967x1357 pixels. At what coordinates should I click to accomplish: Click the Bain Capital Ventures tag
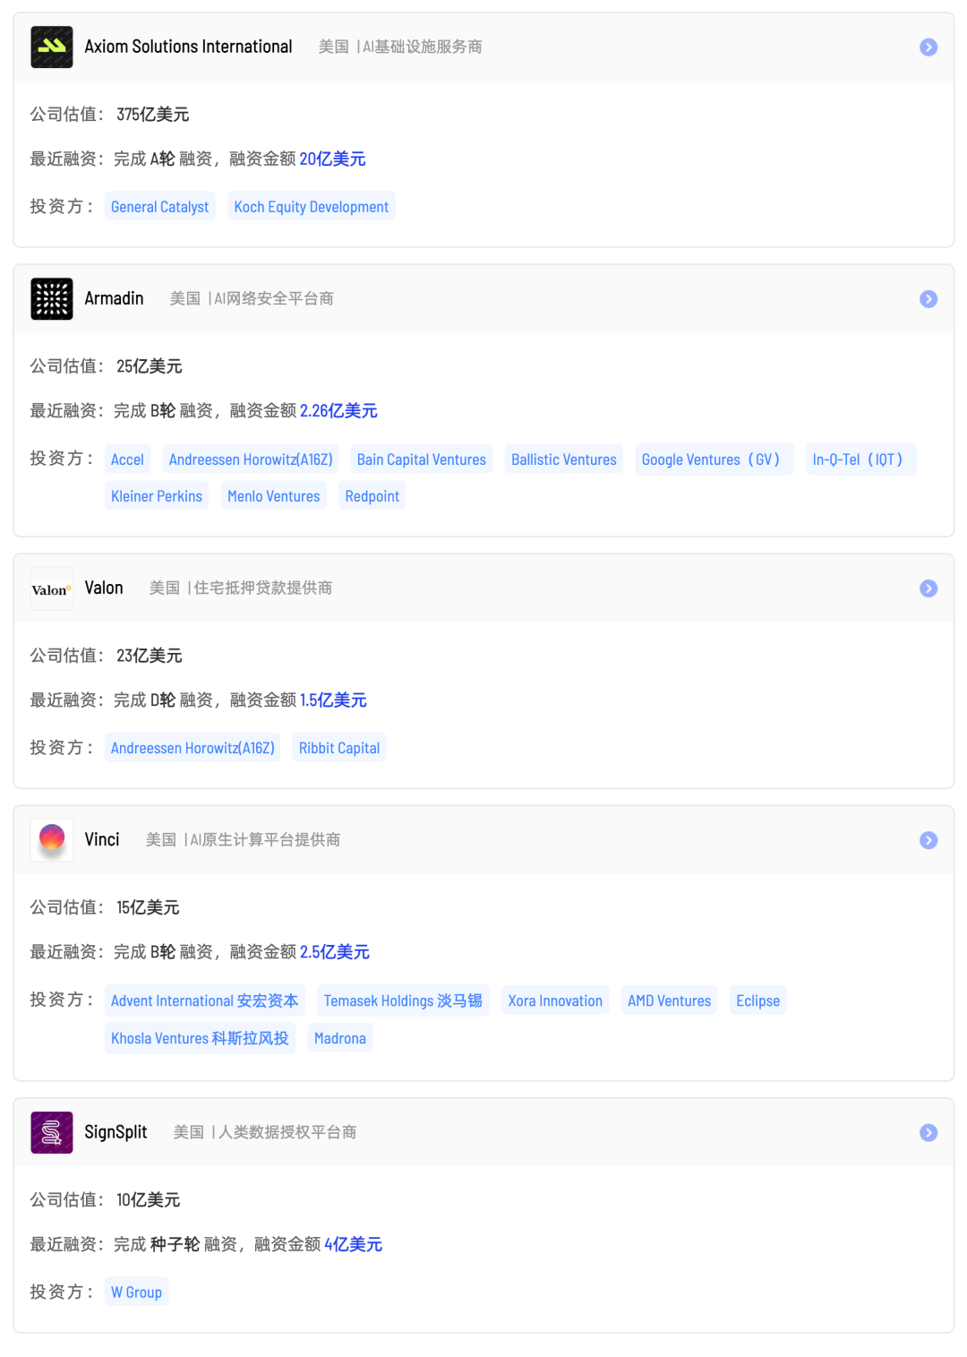pos(422,459)
